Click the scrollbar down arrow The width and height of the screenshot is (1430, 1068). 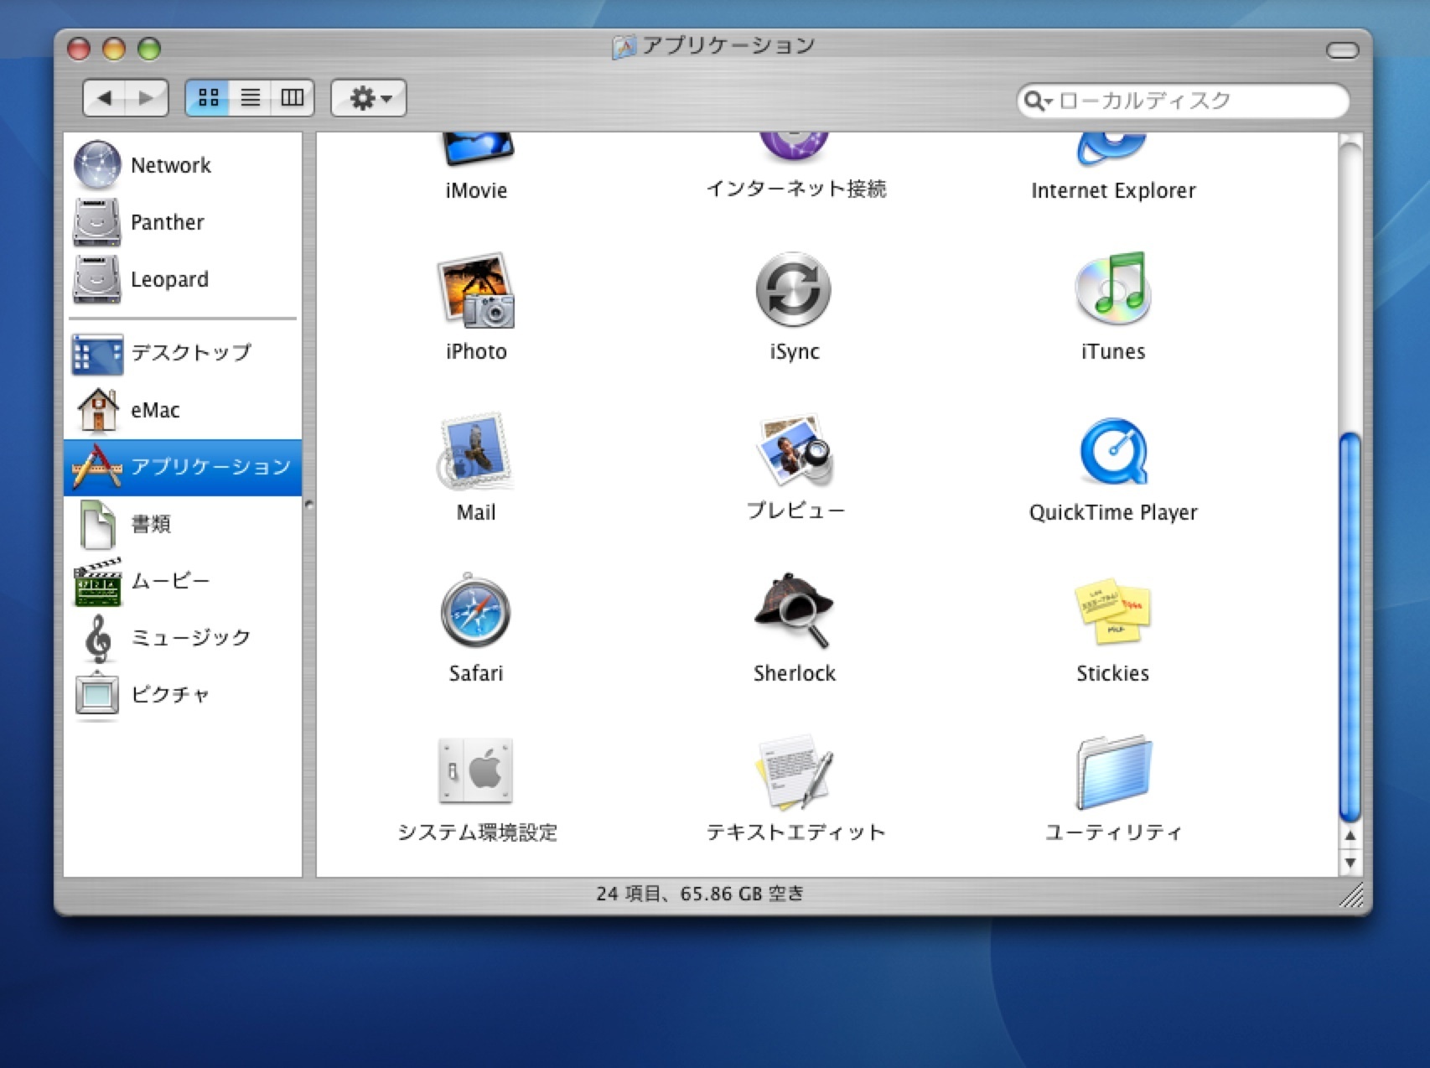[1350, 862]
